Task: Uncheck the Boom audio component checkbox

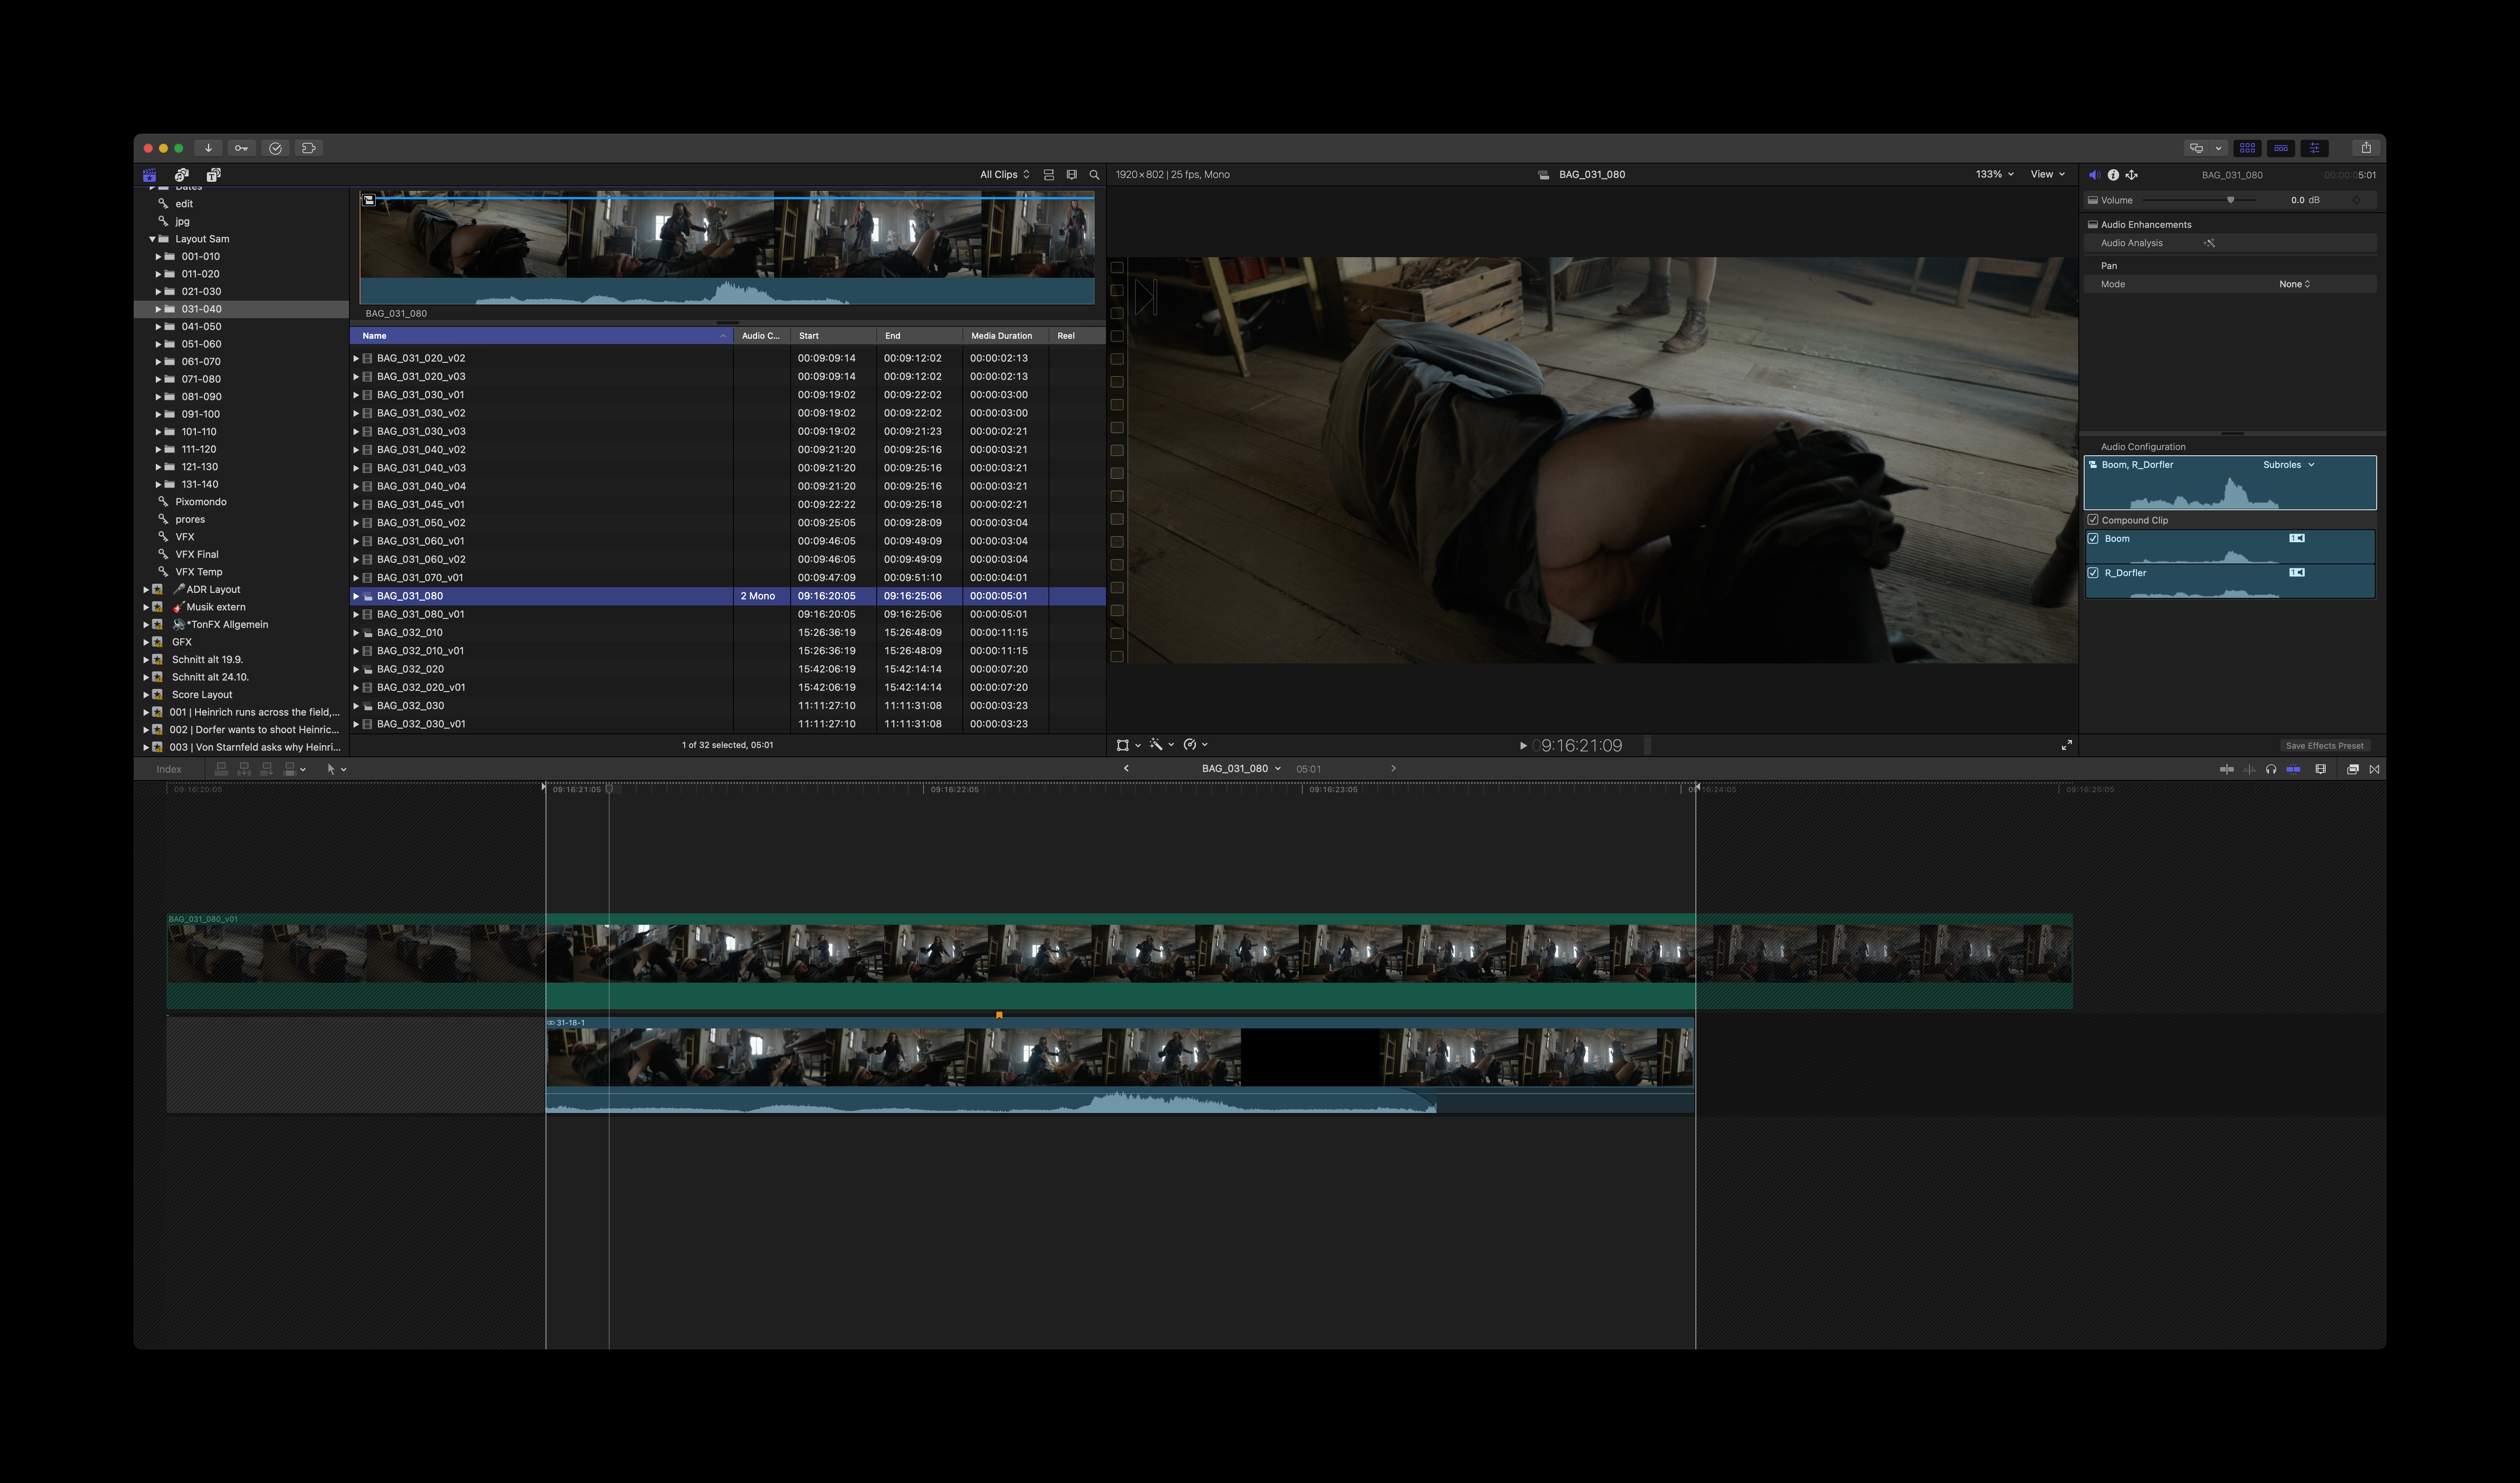Action: click(2093, 539)
